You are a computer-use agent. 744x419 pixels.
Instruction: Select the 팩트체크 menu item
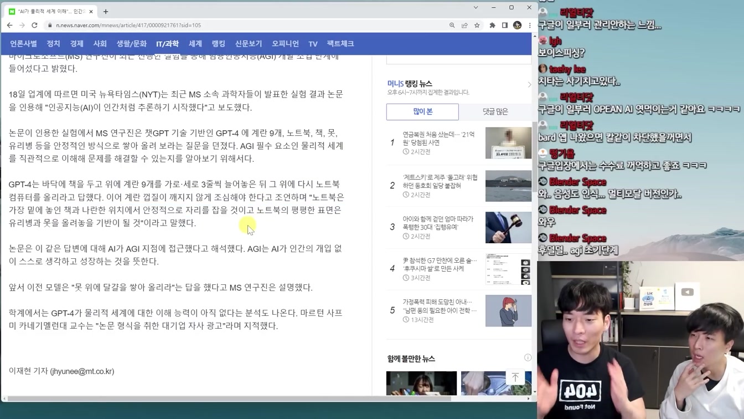[340, 44]
